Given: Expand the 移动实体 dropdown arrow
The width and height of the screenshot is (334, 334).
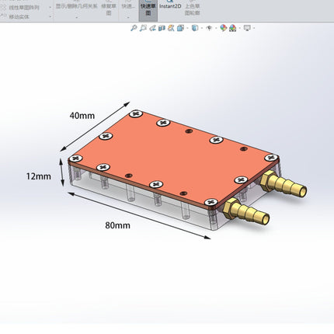Looking at the screenshot, I should pos(50,17).
